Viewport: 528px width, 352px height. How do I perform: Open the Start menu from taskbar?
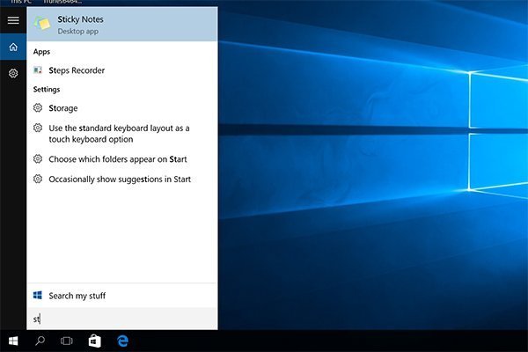[13, 341]
